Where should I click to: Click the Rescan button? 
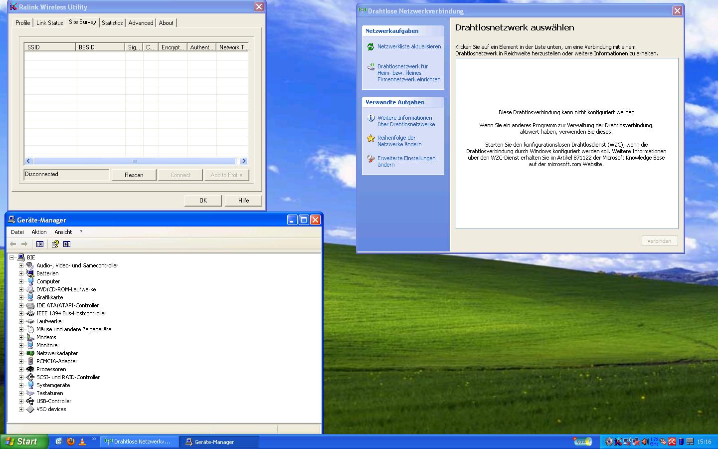[x=134, y=175]
